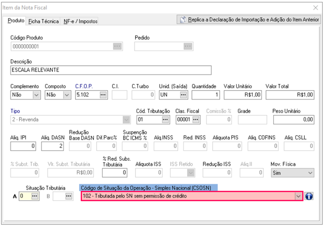Switch to the NF-e / Impostos tab
The height and width of the screenshot is (227, 325).
tap(81, 21)
